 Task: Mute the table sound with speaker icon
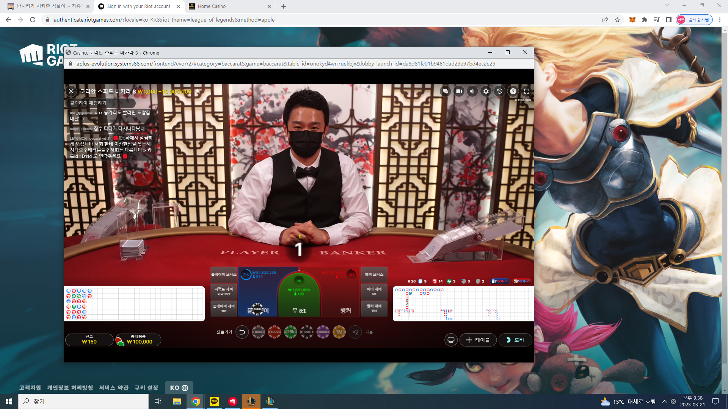click(x=472, y=91)
